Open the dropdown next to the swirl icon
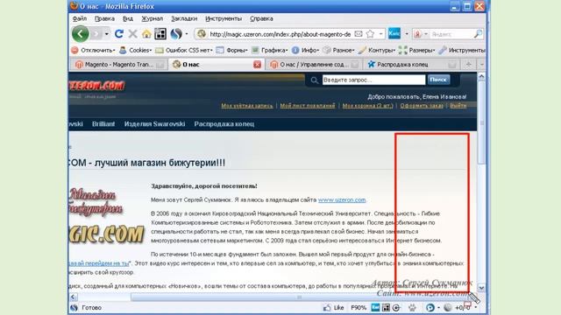The height and width of the screenshot is (315, 561). pyautogui.click(x=187, y=34)
